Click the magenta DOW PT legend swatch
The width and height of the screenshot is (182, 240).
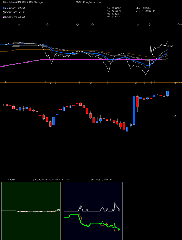pyautogui.click(x=4, y=17)
